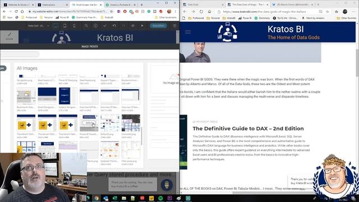This screenshot has height=202, width=359.
Task: Open the info icon in editor toolbar
Action: [95, 26]
